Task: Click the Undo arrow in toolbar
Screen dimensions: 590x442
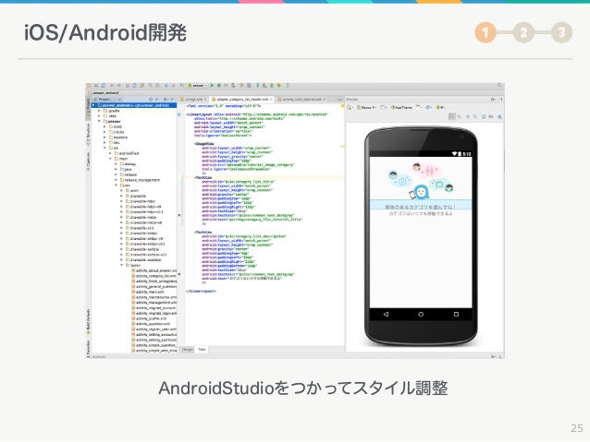Action: (112, 86)
